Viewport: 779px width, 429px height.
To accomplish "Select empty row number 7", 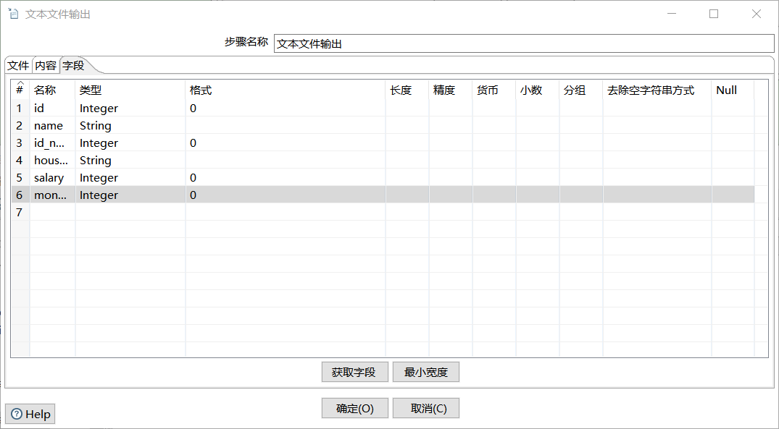I will point(20,212).
